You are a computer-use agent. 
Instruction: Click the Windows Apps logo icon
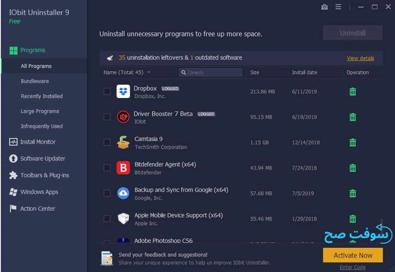13,192
